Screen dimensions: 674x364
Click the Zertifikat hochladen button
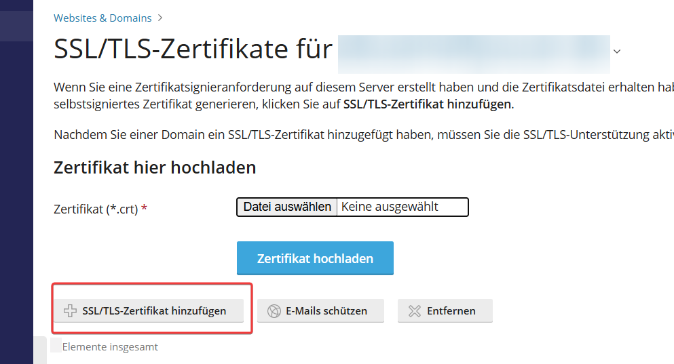[x=315, y=258]
